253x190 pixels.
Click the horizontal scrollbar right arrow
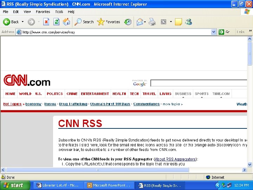pyautogui.click(x=244, y=170)
